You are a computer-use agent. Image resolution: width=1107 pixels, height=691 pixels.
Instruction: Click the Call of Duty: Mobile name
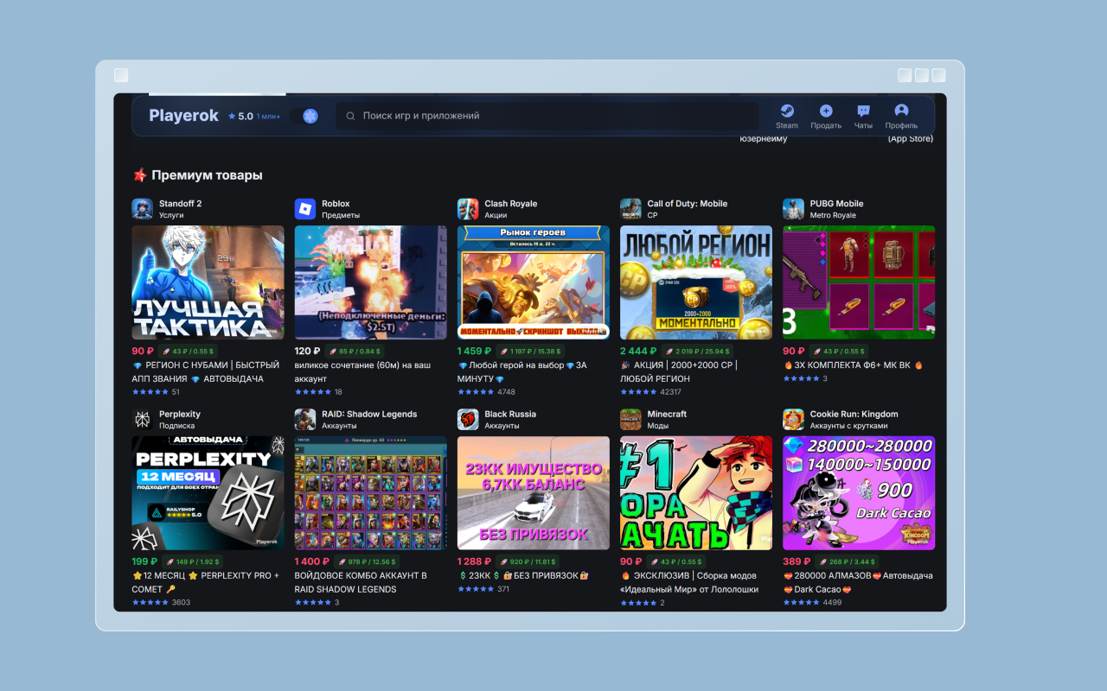[x=688, y=204]
